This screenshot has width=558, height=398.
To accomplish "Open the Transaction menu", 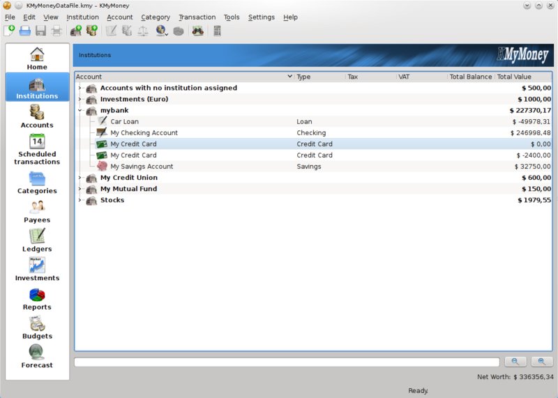I will tap(197, 17).
